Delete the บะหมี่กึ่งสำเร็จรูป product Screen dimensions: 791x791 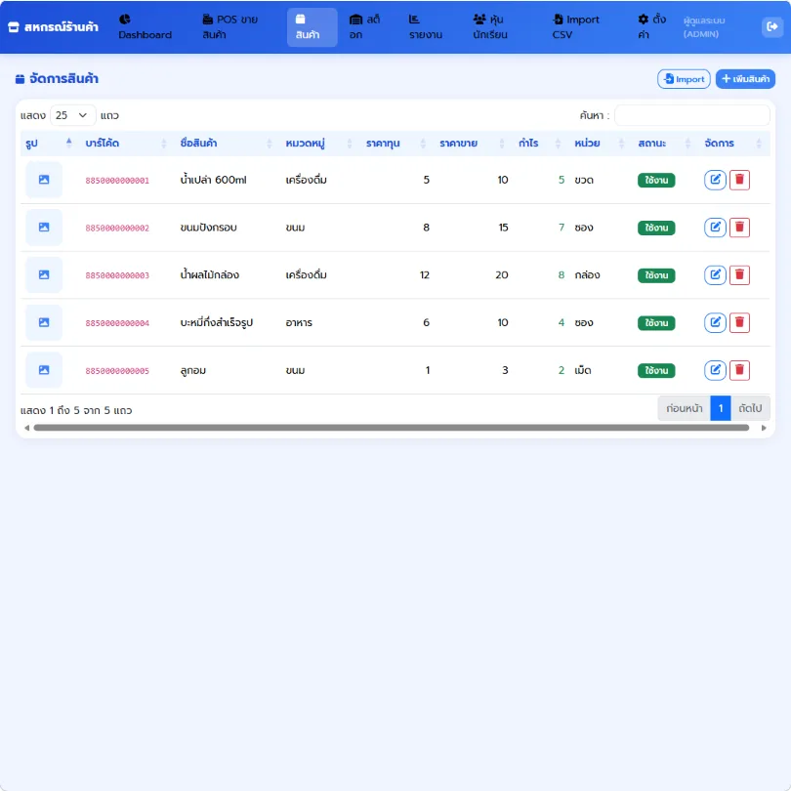click(x=739, y=322)
